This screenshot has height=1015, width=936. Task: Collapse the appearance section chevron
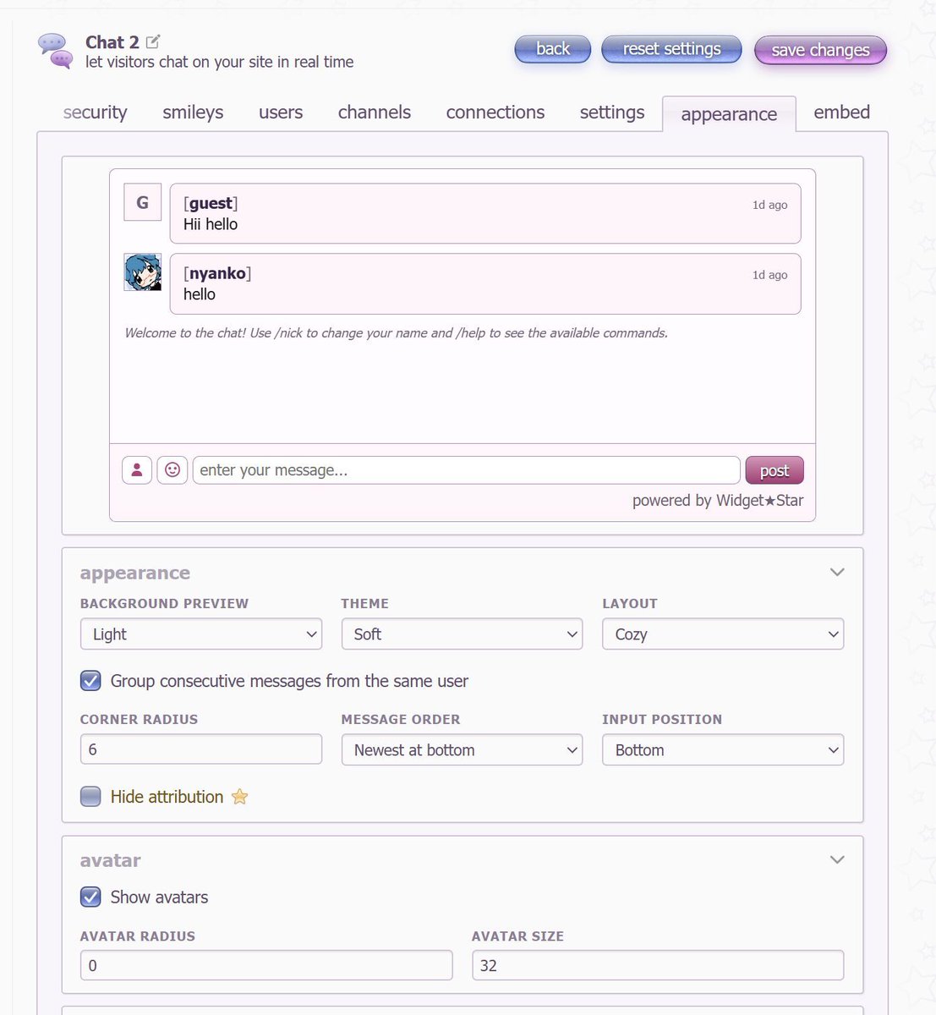(x=837, y=573)
